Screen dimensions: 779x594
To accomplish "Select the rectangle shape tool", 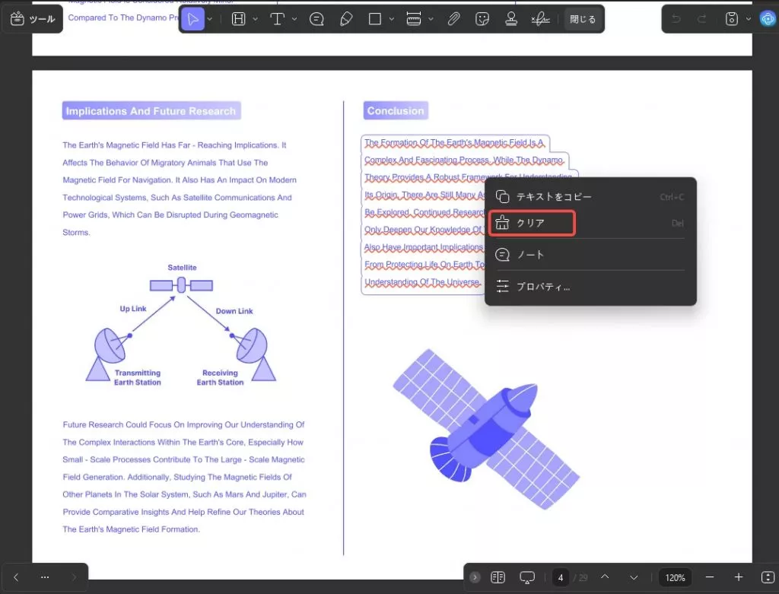I will point(375,19).
